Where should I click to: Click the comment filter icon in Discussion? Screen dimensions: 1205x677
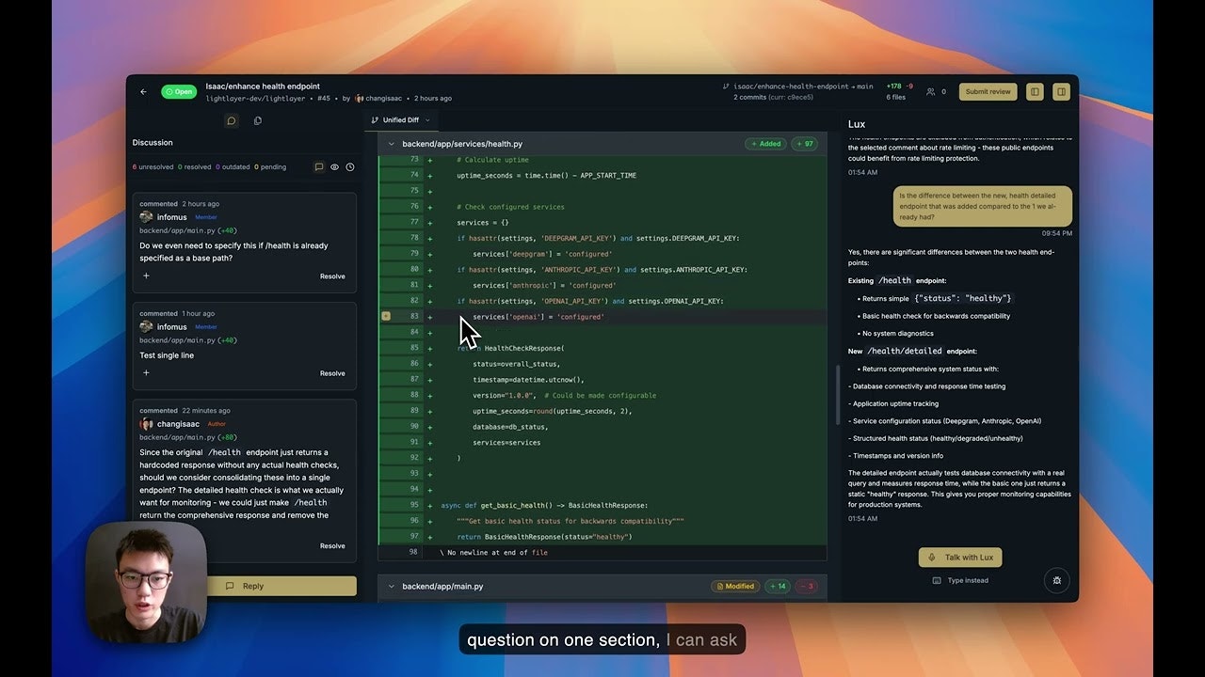[x=319, y=167]
